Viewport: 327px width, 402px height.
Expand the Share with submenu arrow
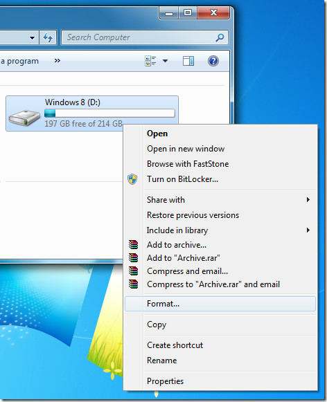(x=308, y=200)
